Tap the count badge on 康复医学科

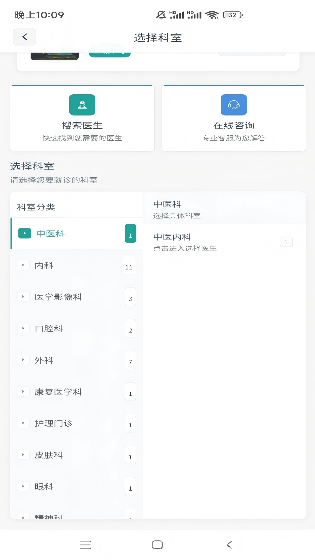[x=130, y=391]
